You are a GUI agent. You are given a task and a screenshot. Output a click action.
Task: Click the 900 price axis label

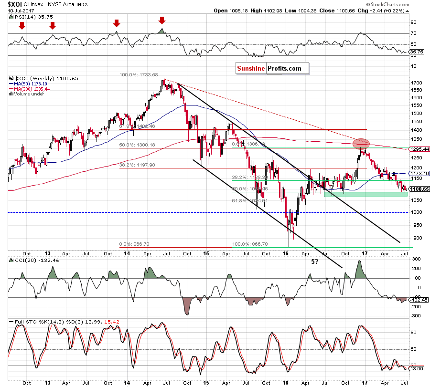tap(418, 238)
